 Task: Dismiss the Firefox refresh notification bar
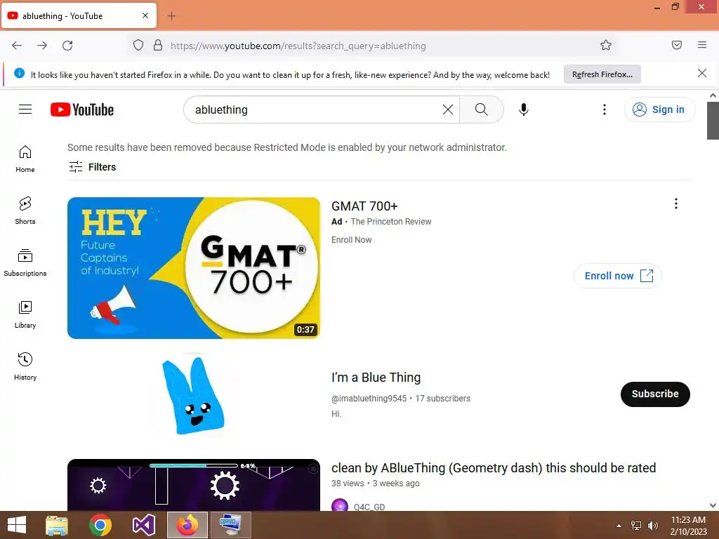(701, 73)
